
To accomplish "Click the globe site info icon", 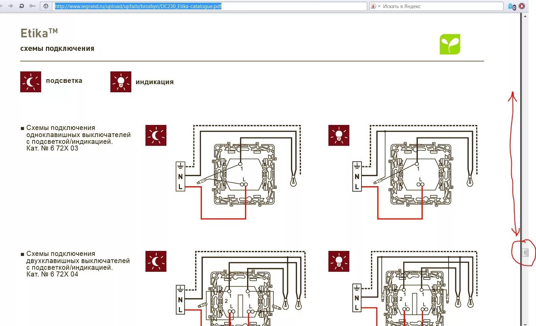I will [x=46, y=6].
